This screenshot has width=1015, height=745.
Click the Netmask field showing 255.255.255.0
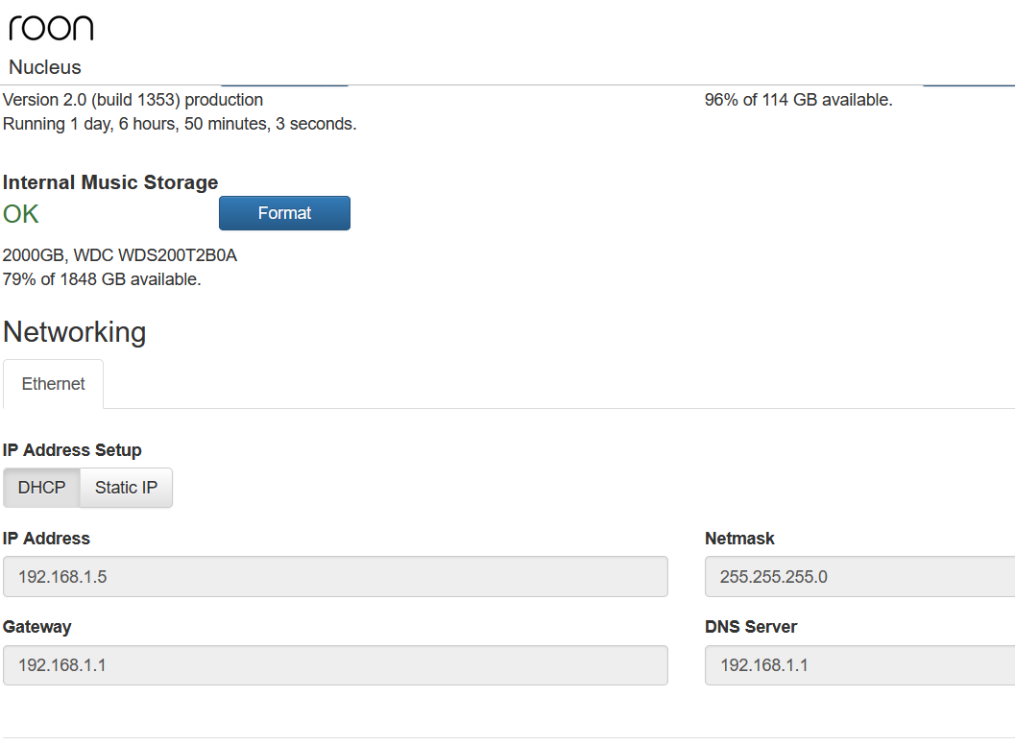[x=859, y=576]
